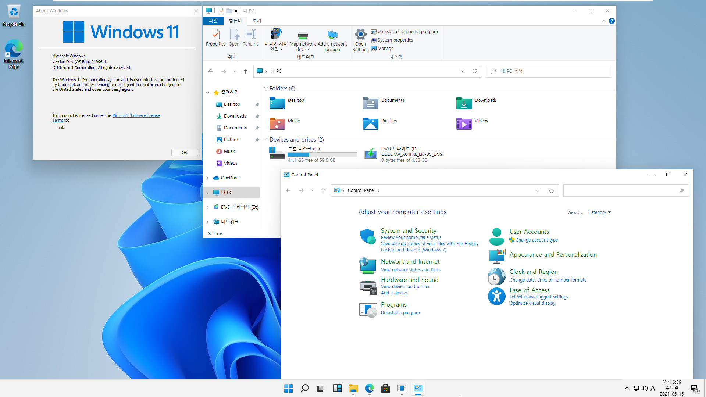Select the local disk C: drive
Image resolution: width=706 pixels, height=397 pixels.
click(313, 154)
